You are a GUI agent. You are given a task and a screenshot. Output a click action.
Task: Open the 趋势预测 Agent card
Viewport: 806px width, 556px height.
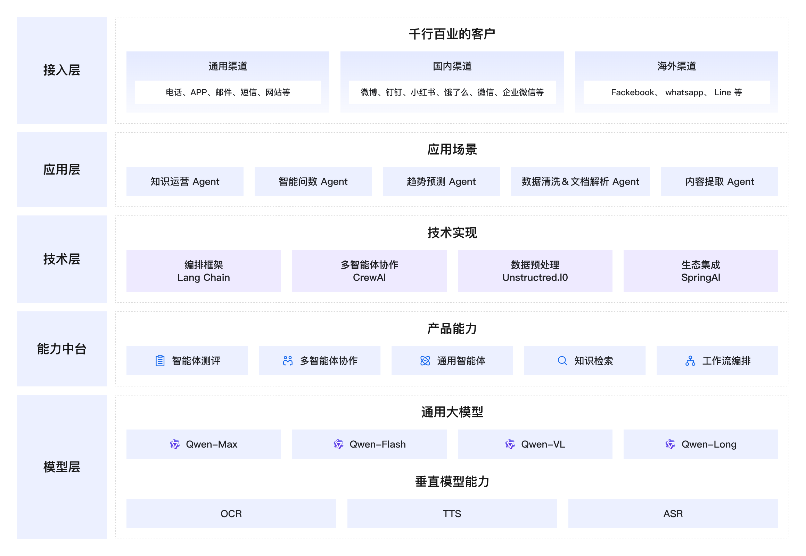click(x=441, y=181)
